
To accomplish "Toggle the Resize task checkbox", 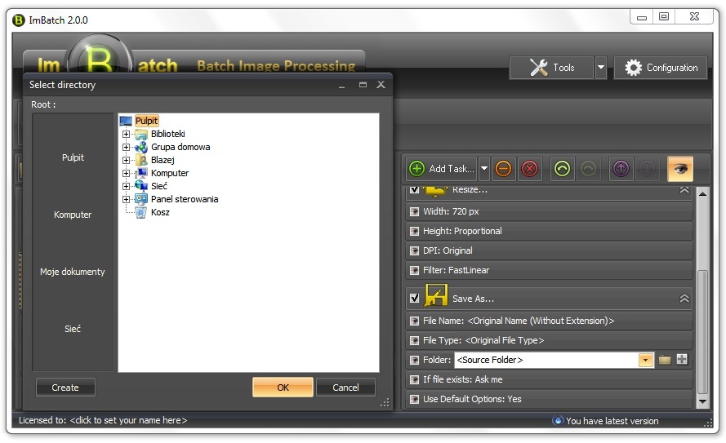I will (414, 189).
